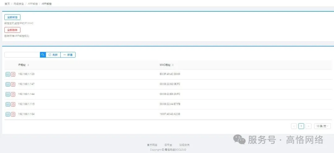This screenshot has width=334, height=153.
Task: Go to the previous page arrow
Action: (x=294, y=126)
